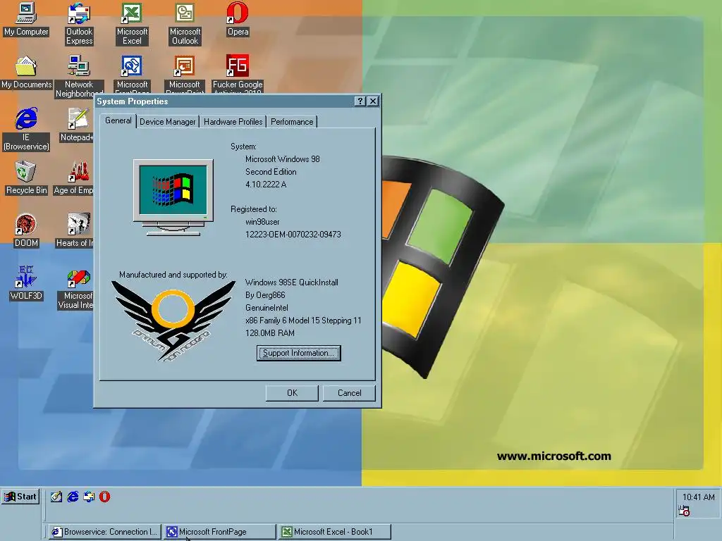Click the text 'Microsoft Windows 98'
Screen dimensions: 722x541
282,159
